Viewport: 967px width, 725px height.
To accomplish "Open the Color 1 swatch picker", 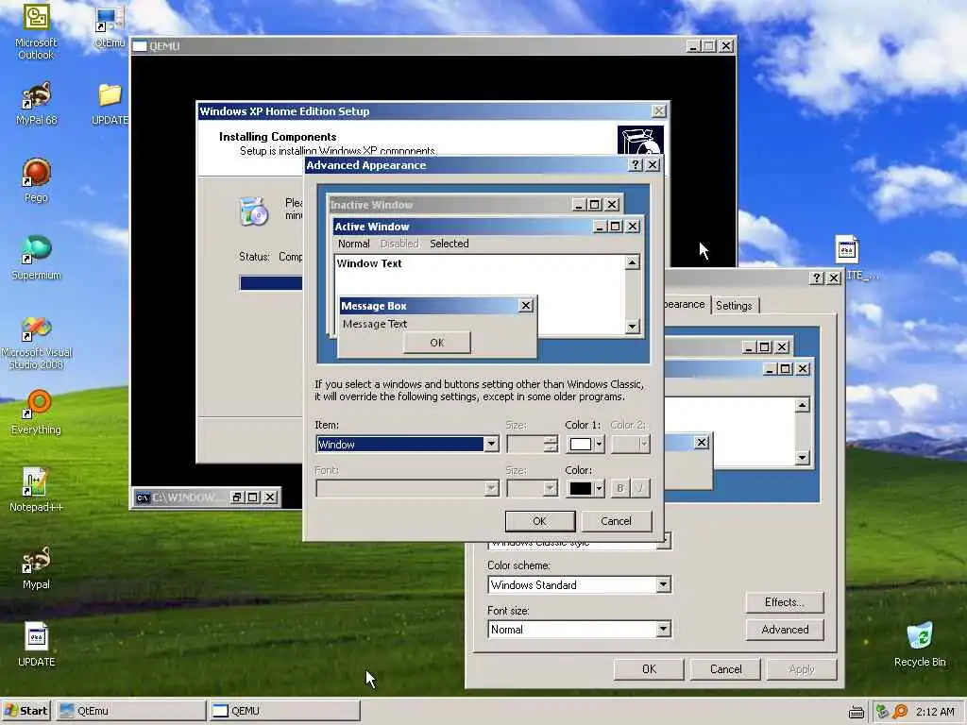I will pos(585,444).
